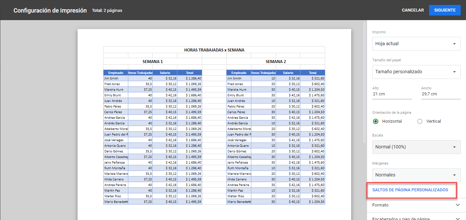The height and width of the screenshot is (220, 466).
Task: Click the Salario header under SEMANA 1
Action: pyautogui.click(x=165, y=73)
